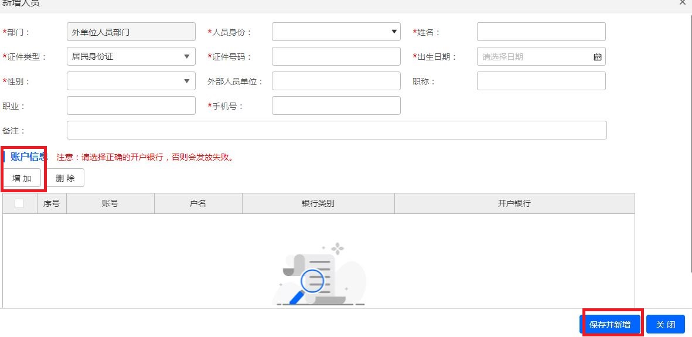This screenshot has height=337, width=692.
Task: Open the 出生日期 date picker field
Action: point(533,57)
